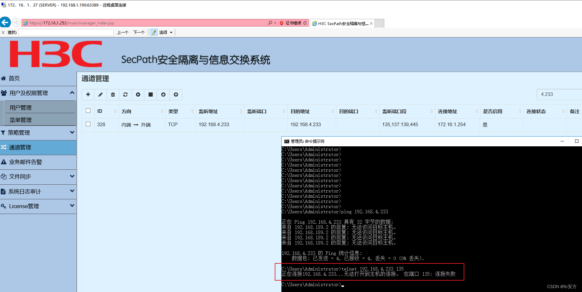Expand the 系统日志审计 menu chevron
Viewport: 582px width, 292px height.
pyautogui.click(x=72, y=191)
